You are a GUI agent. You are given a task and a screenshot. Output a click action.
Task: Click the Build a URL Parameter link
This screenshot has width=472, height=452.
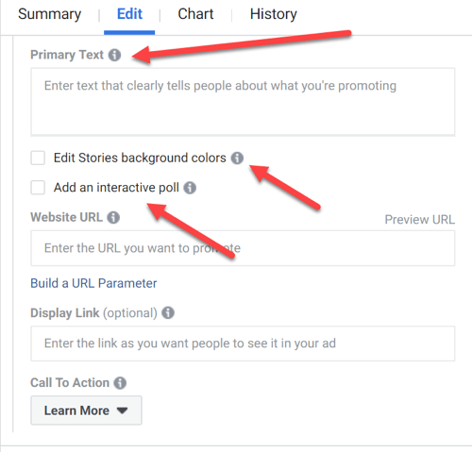point(93,283)
